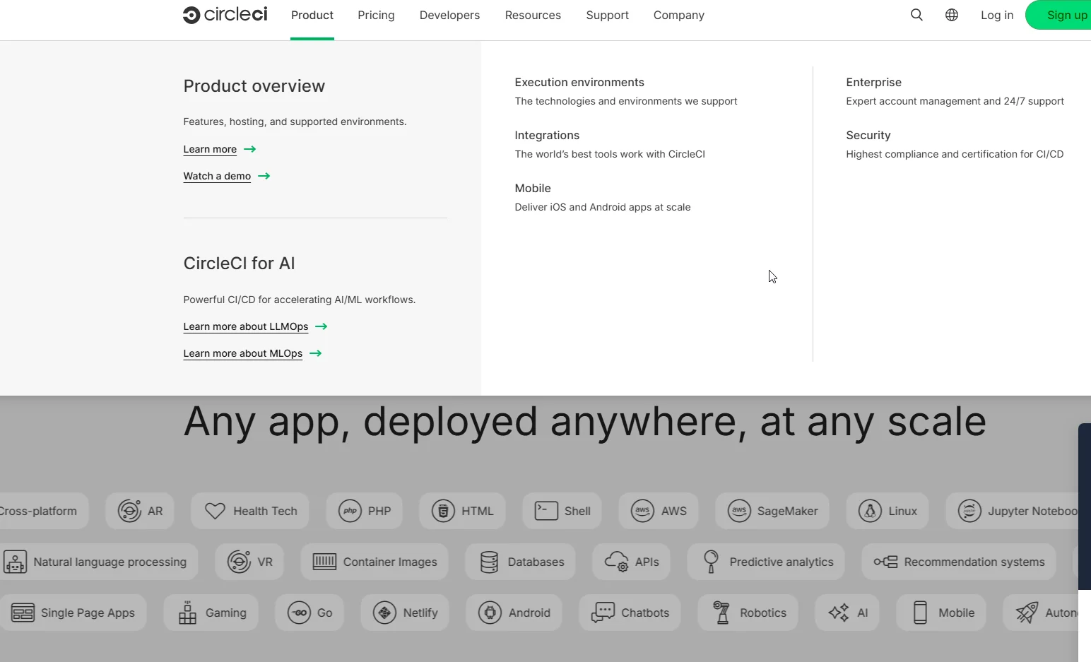1091x662 pixels.
Task: Open the Resources menu
Action: tap(533, 15)
